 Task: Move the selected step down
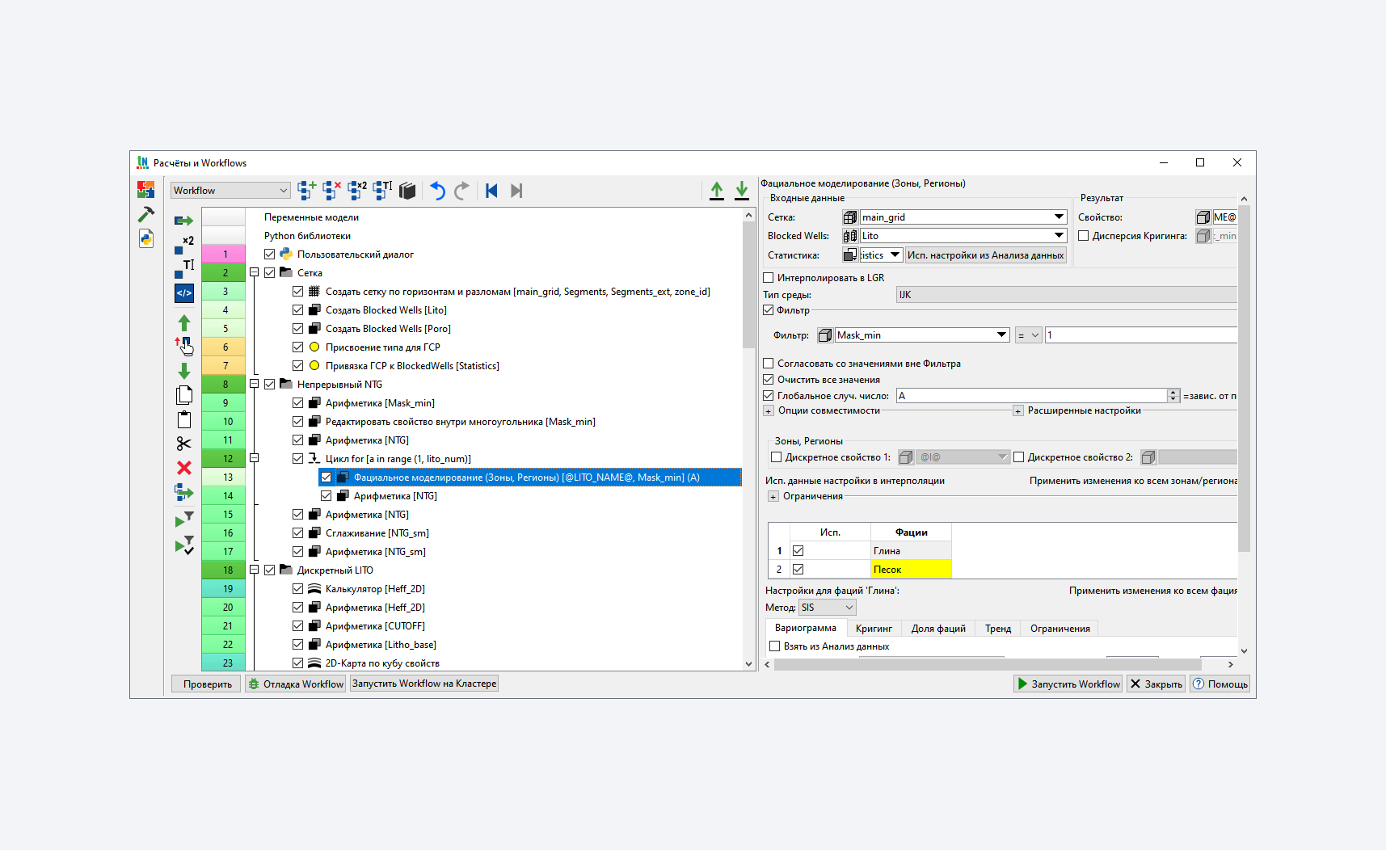click(184, 371)
